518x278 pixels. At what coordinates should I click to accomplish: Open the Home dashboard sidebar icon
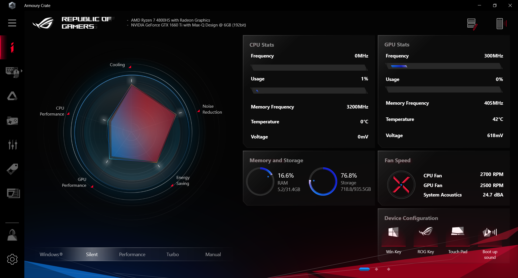click(12, 48)
